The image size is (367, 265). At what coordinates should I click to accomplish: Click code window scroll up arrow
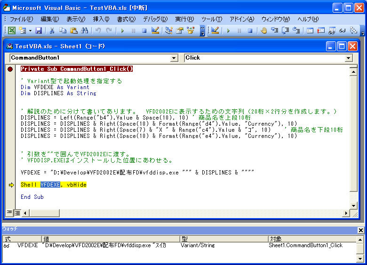353,72
